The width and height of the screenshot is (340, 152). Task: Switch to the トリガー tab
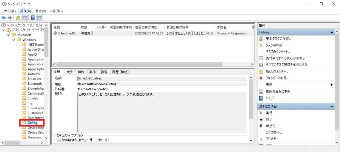70,72
